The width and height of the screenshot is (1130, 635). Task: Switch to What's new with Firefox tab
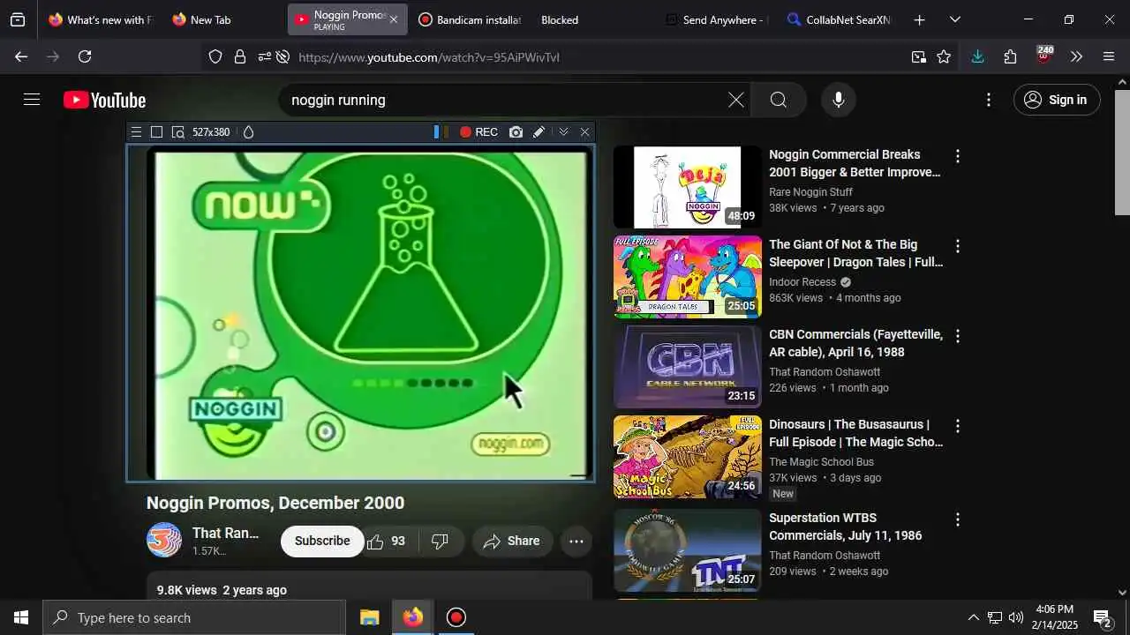(100, 19)
